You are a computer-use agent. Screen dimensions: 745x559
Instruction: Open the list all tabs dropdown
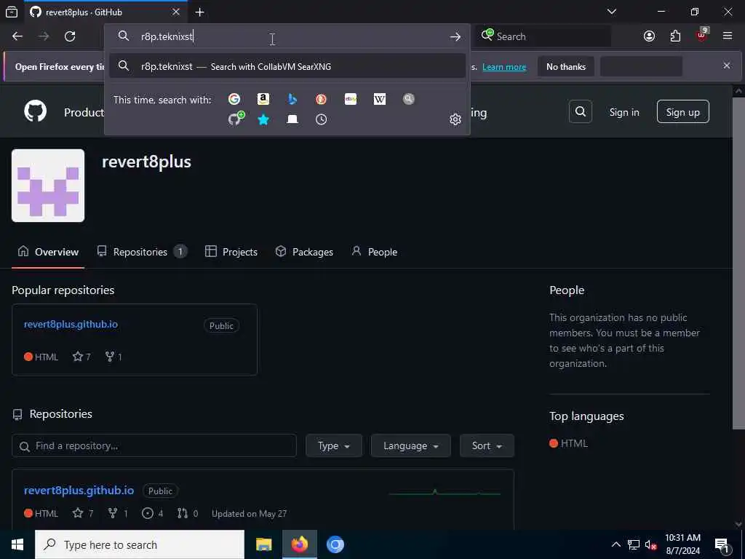tap(611, 12)
